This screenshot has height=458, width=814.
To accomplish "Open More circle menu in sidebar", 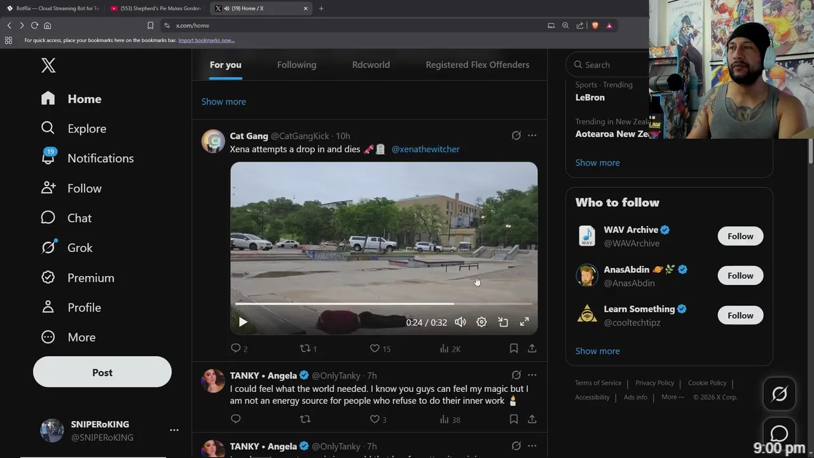I will point(48,337).
